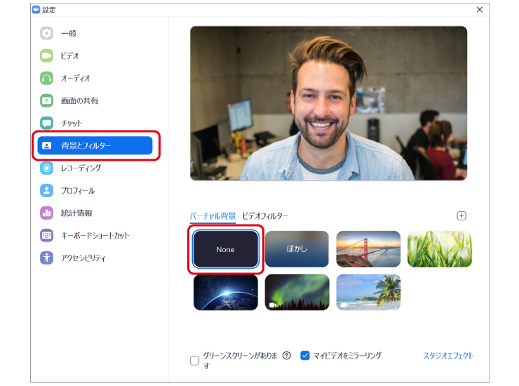Open the キーボードショートカット settings label
The width and height of the screenshot is (519, 386).
95,236
